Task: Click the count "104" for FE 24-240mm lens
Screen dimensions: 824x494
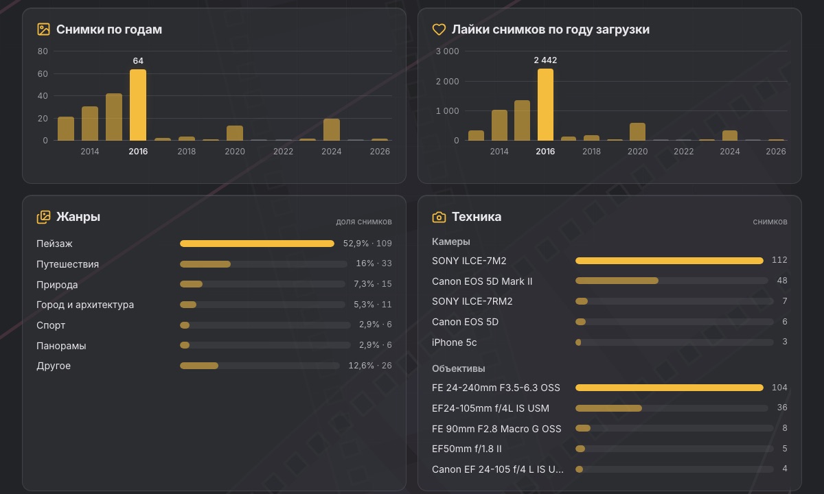Action: click(779, 388)
